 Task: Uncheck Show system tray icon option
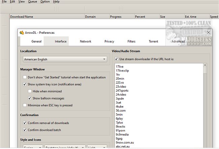point(25,84)
